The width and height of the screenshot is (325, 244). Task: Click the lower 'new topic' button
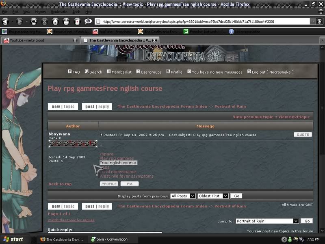pos(63,206)
